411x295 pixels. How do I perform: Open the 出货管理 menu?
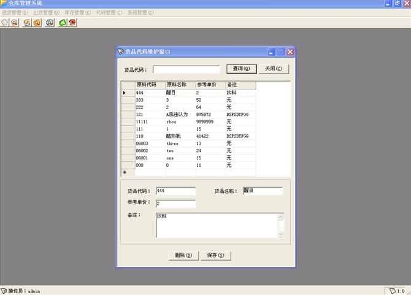(x=46, y=13)
